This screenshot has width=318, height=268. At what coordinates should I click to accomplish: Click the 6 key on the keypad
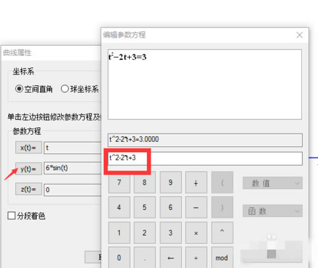[x=170, y=207]
